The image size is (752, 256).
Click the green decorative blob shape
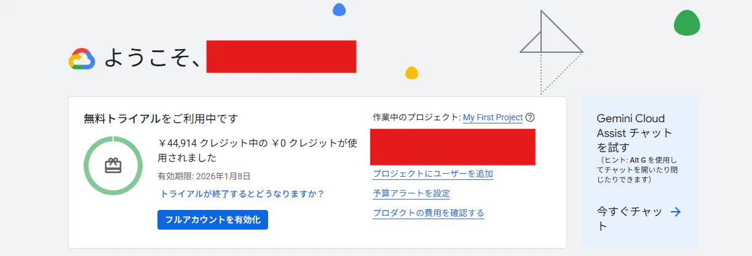coord(687,23)
